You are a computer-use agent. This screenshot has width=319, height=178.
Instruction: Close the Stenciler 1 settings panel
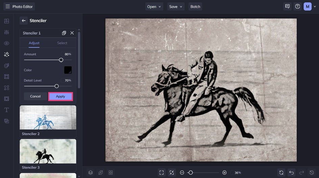pos(72,33)
